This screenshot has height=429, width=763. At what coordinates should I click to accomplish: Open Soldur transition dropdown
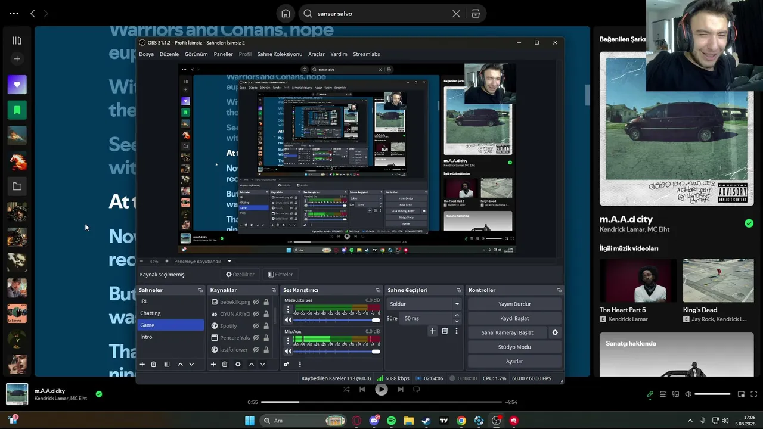pos(424,304)
